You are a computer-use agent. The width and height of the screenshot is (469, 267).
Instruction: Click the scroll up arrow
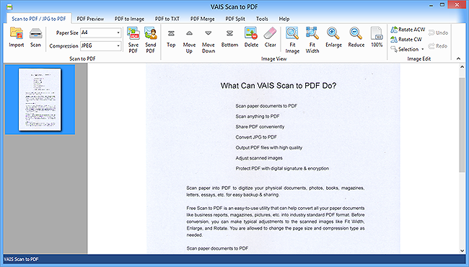coord(462,67)
